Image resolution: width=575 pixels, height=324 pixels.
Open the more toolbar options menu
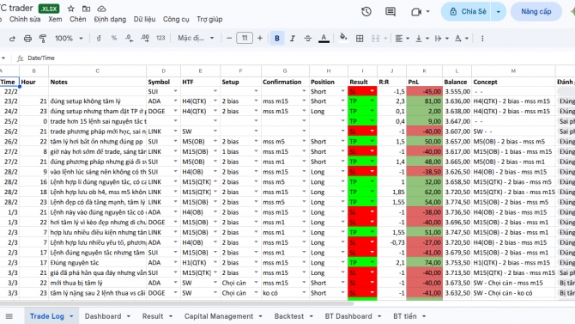click(482, 38)
